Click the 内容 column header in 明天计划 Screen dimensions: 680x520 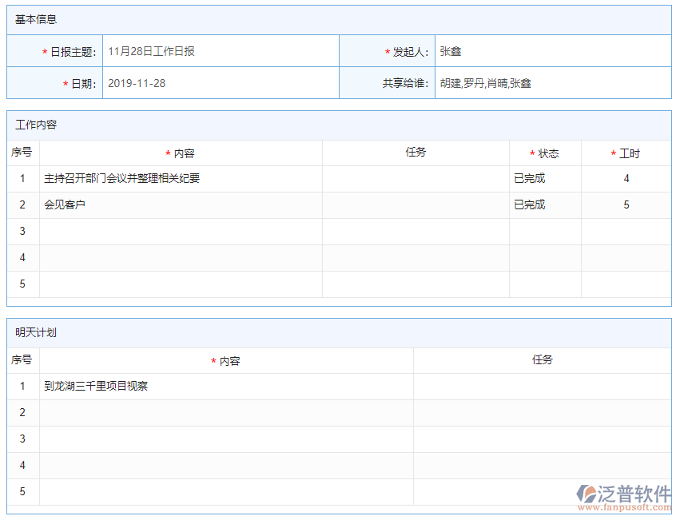(225, 360)
